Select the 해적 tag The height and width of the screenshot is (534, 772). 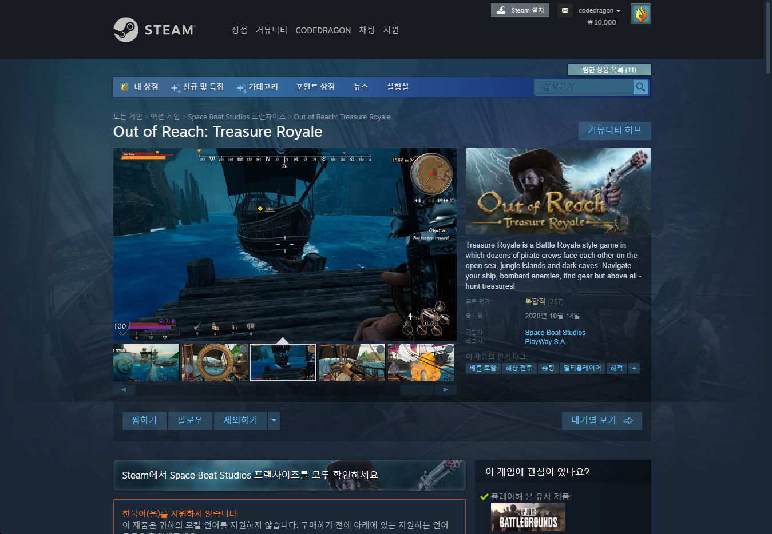616,368
